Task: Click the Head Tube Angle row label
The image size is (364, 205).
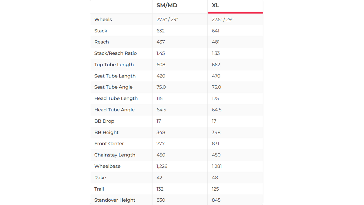Action: [115, 110]
